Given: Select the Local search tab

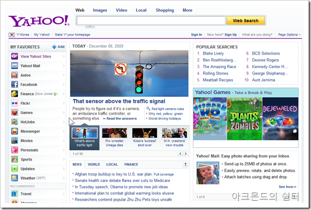Looking at the screenshot, I should click(x=141, y=10).
